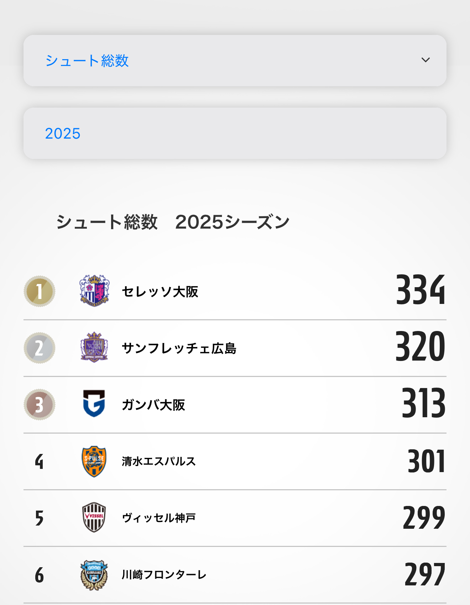Open the サンフレッチェ広島 team name link
This screenshot has width=470, height=605.
[179, 348]
